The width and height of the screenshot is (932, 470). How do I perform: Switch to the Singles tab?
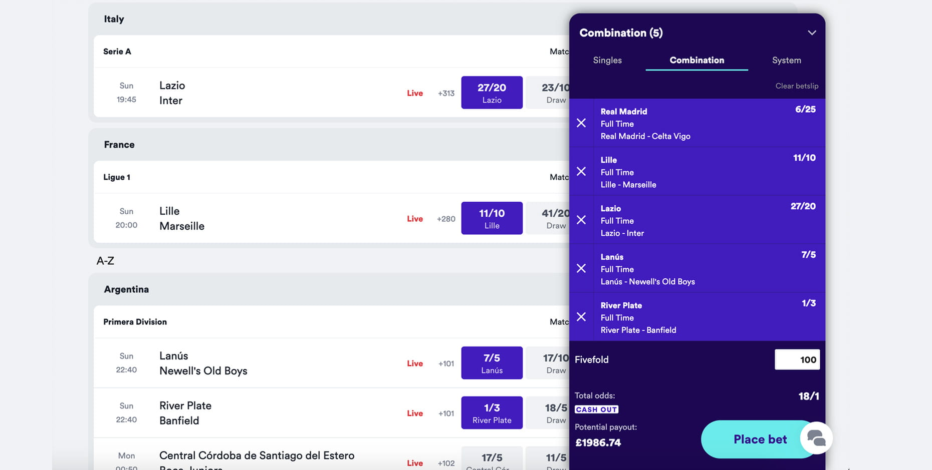click(x=607, y=60)
